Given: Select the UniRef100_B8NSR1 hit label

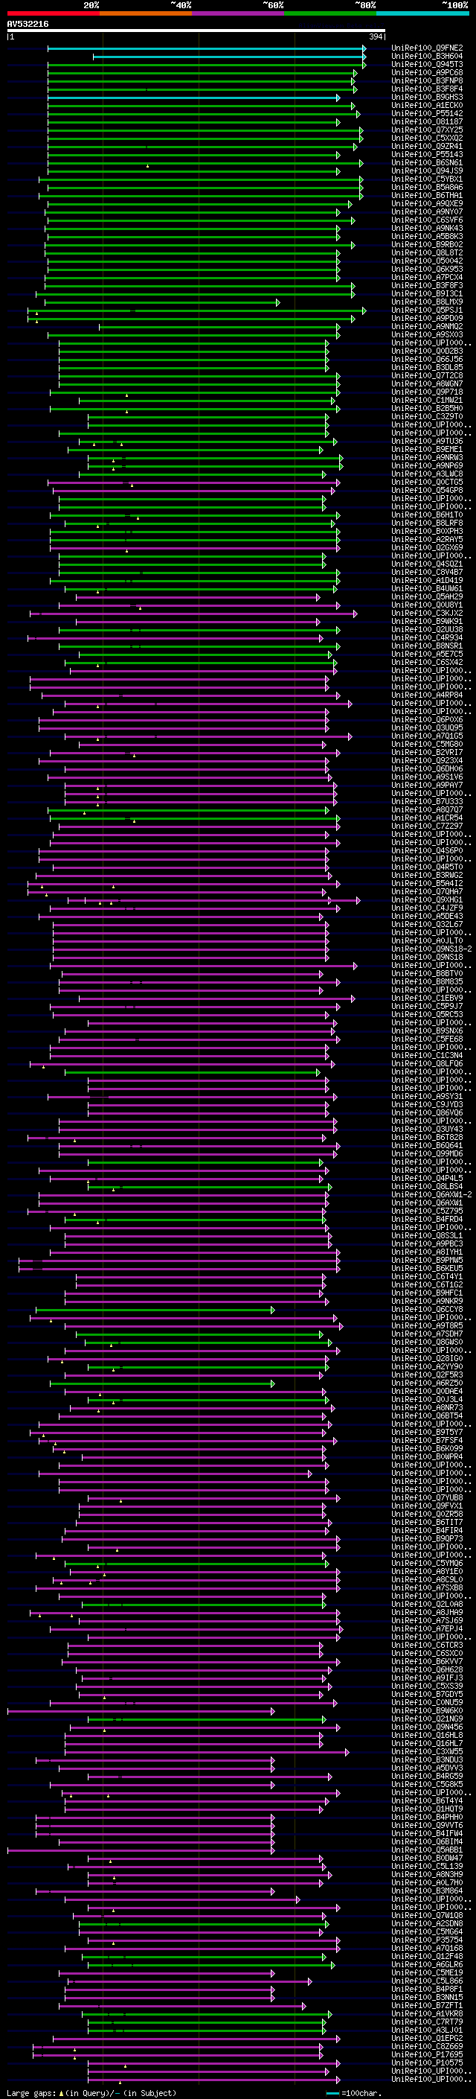Looking at the screenshot, I should [427, 646].
